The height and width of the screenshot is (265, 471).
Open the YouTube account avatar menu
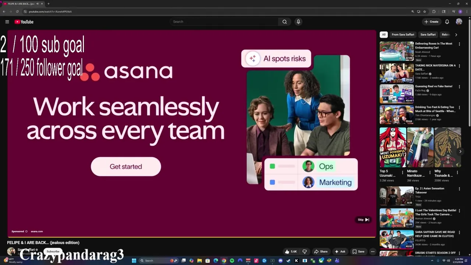pos(459,22)
